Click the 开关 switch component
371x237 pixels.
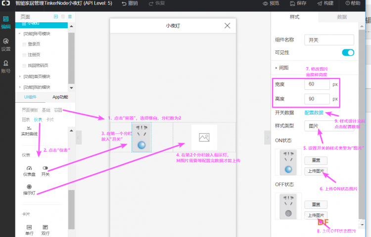45,171
